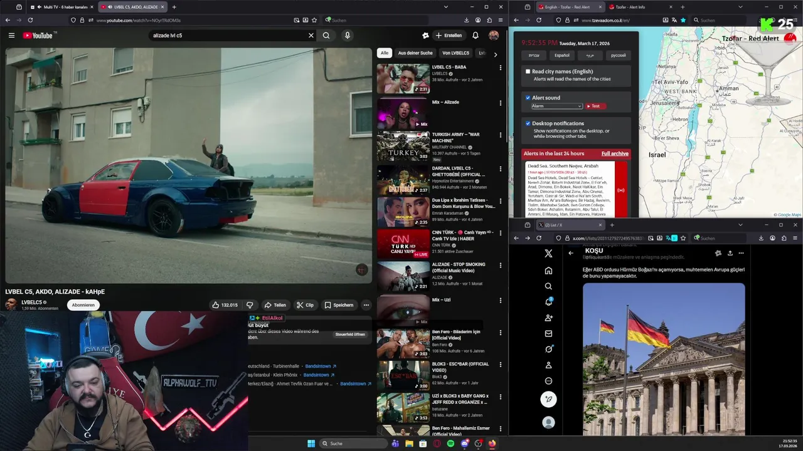Expand Tzofar window tab list chevron
803x451 pixels.
[740, 7]
